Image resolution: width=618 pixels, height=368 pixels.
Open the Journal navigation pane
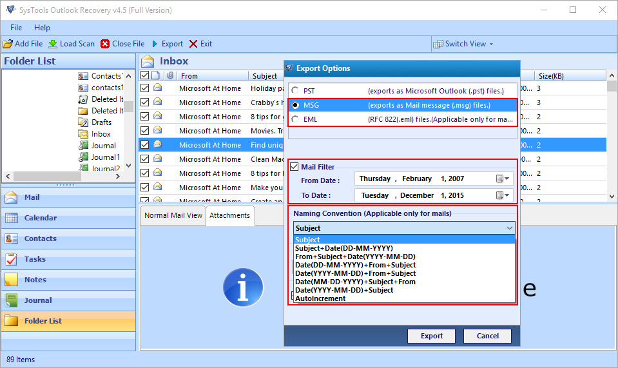(x=68, y=300)
